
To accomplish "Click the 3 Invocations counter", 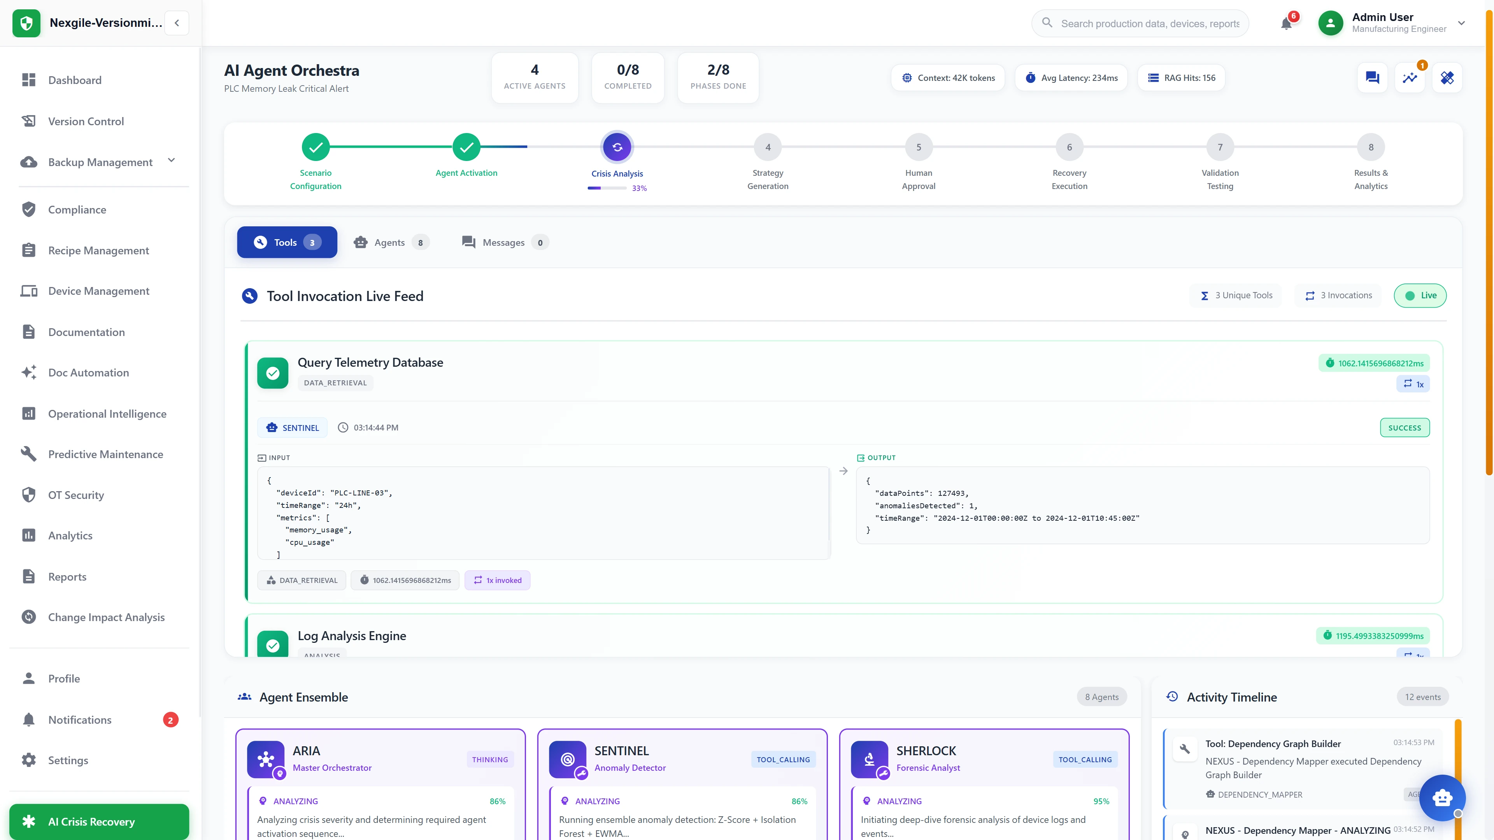I will pyautogui.click(x=1338, y=295).
